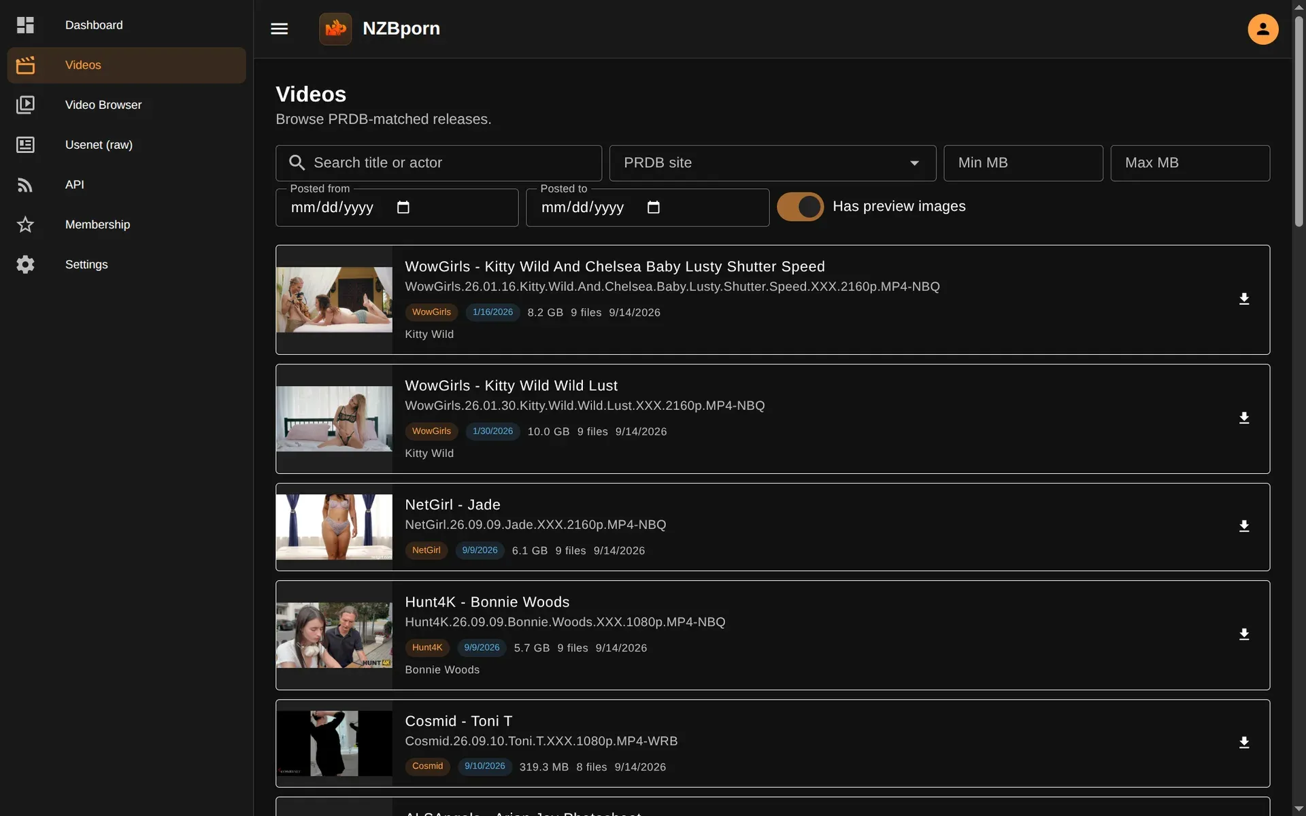Viewport: 1306px width, 816px height.
Task: Open the Dashboard icon in sidebar
Action: coord(25,25)
